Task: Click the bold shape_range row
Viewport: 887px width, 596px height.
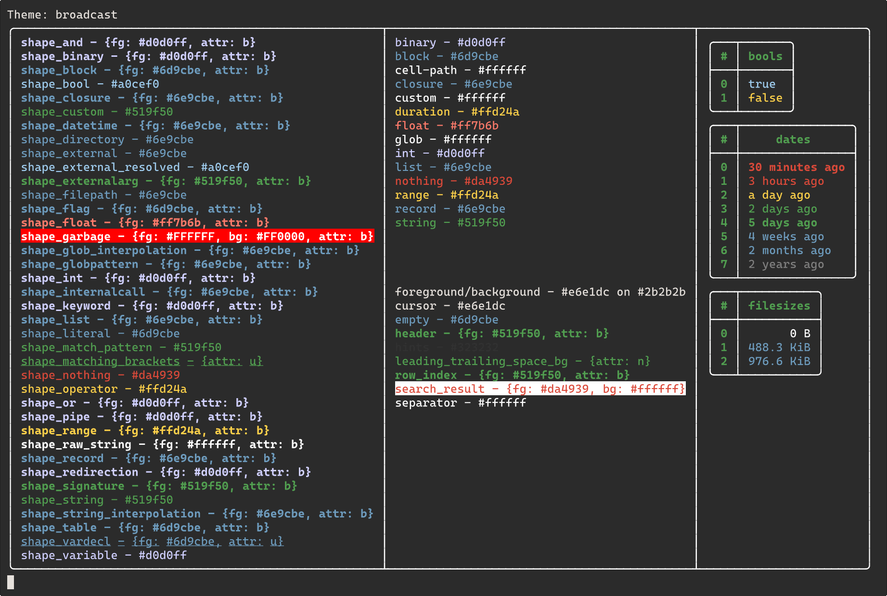Action: pos(145,431)
